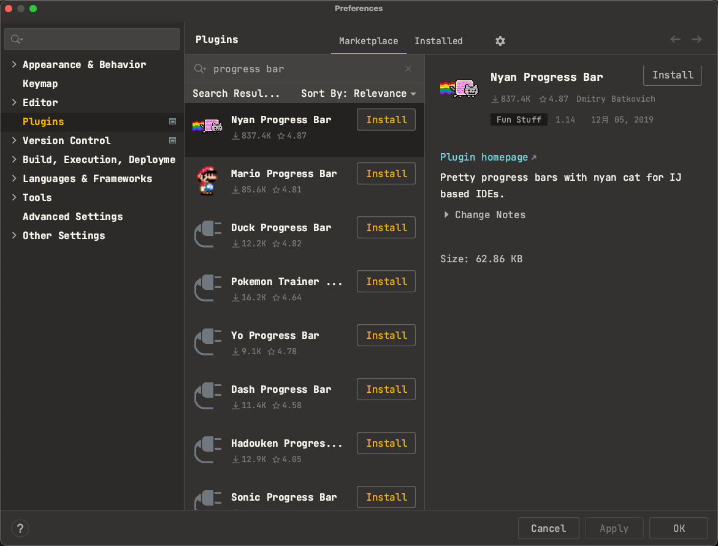Viewport: 718px width, 546px height.
Task: Click the Sonic Progress Bar plug icon
Action: [208, 500]
